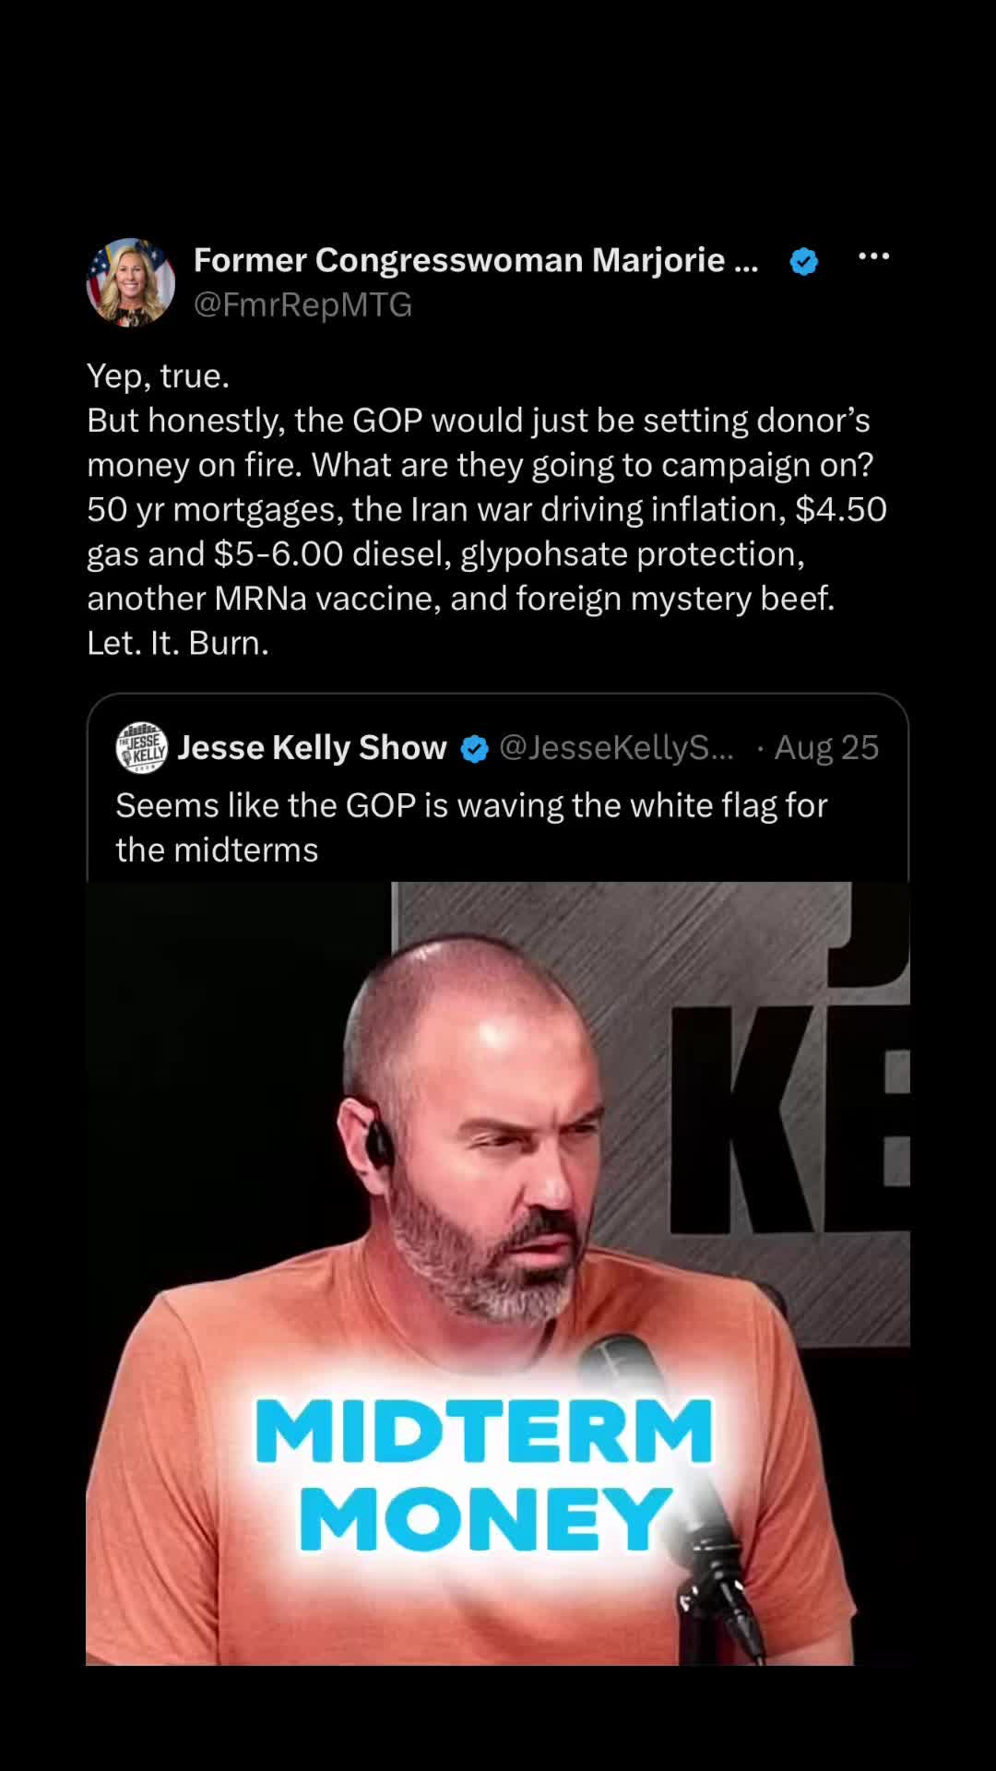The width and height of the screenshot is (996, 1771).
Task: Open the Jesse Kelly Show account name
Action: [x=312, y=747]
